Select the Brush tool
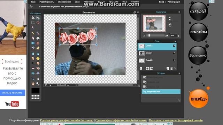The width and height of the screenshot is (223, 125). tap(38, 33)
